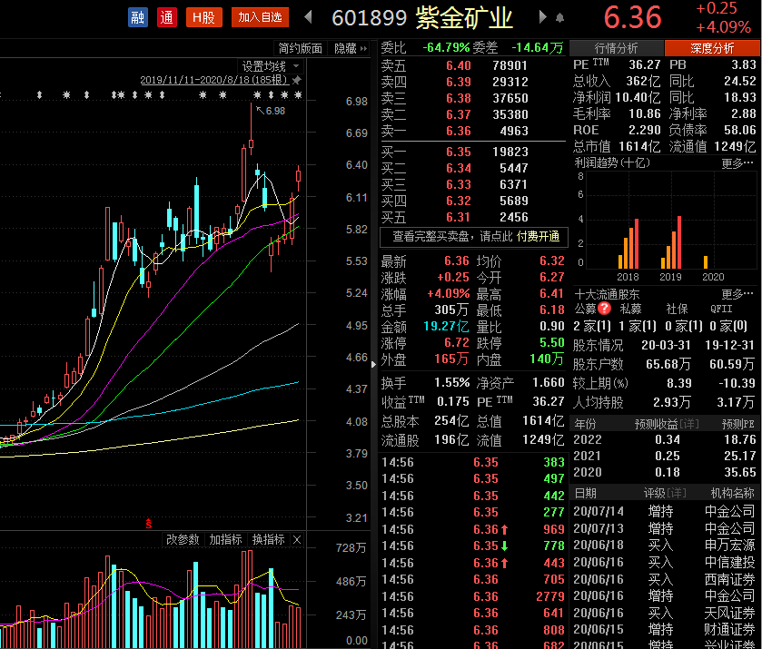Click 改参数 in the volume panel

[x=183, y=540]
